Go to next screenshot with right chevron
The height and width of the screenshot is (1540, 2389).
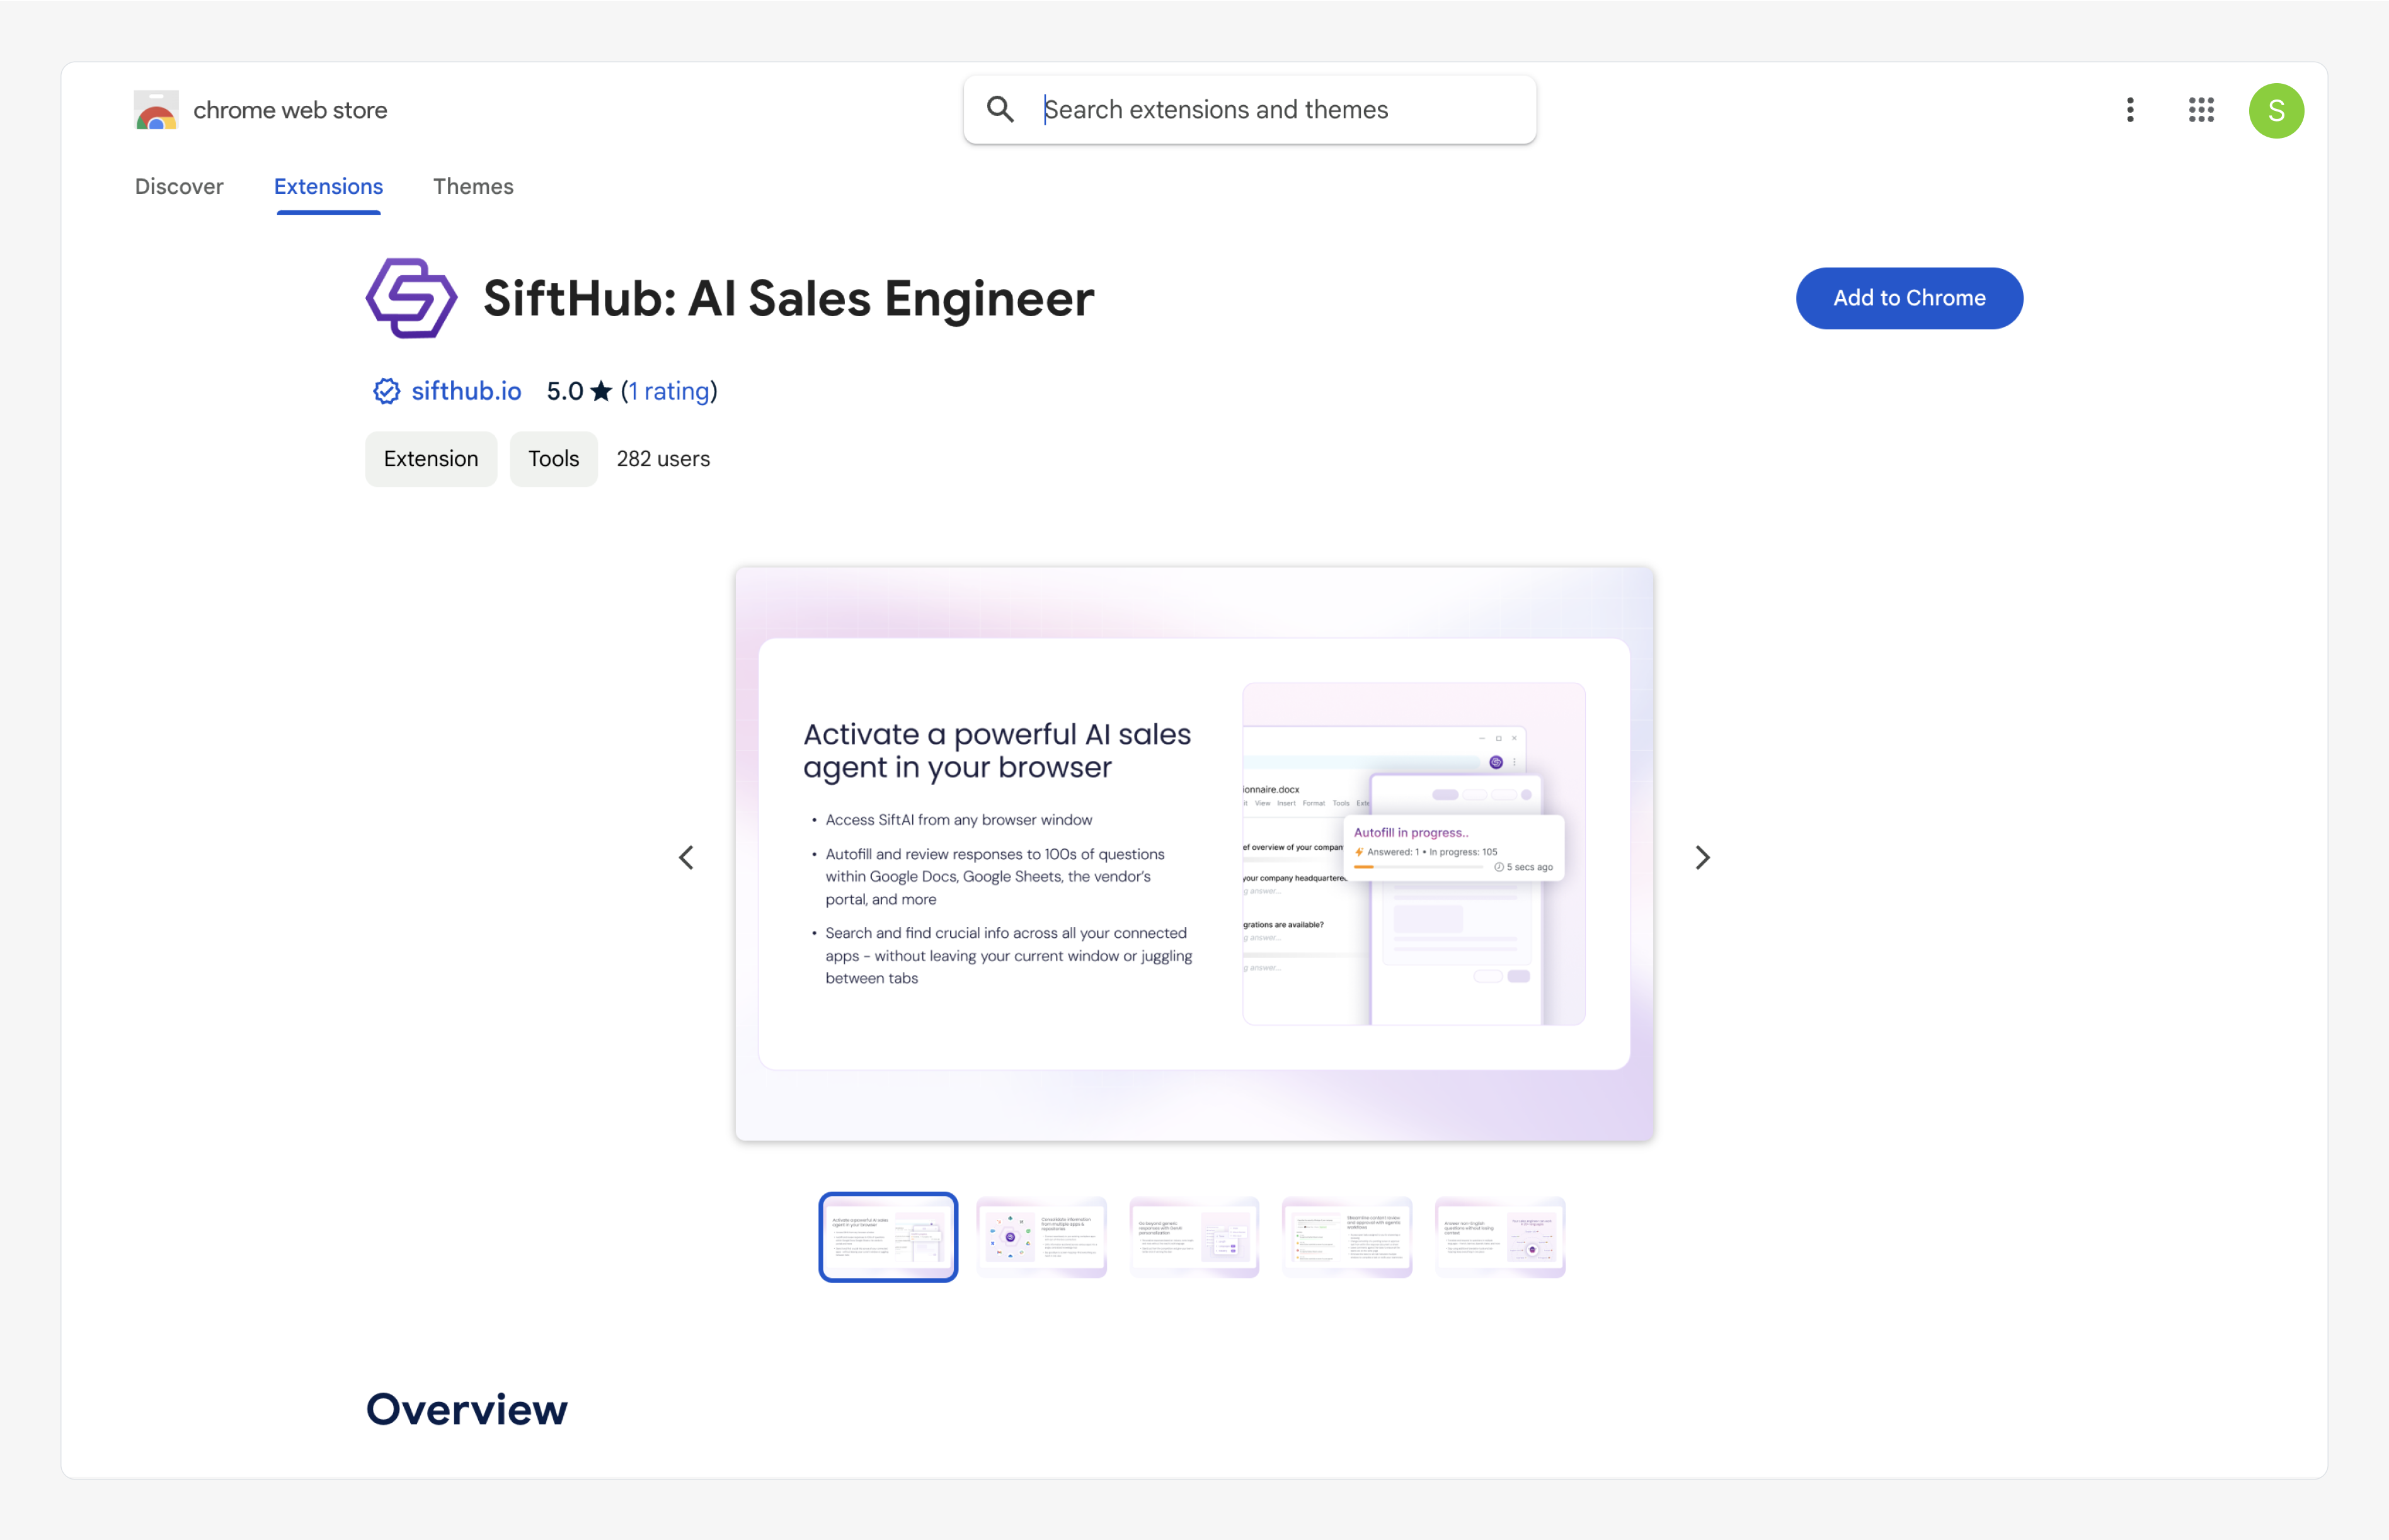(1702, 857)
